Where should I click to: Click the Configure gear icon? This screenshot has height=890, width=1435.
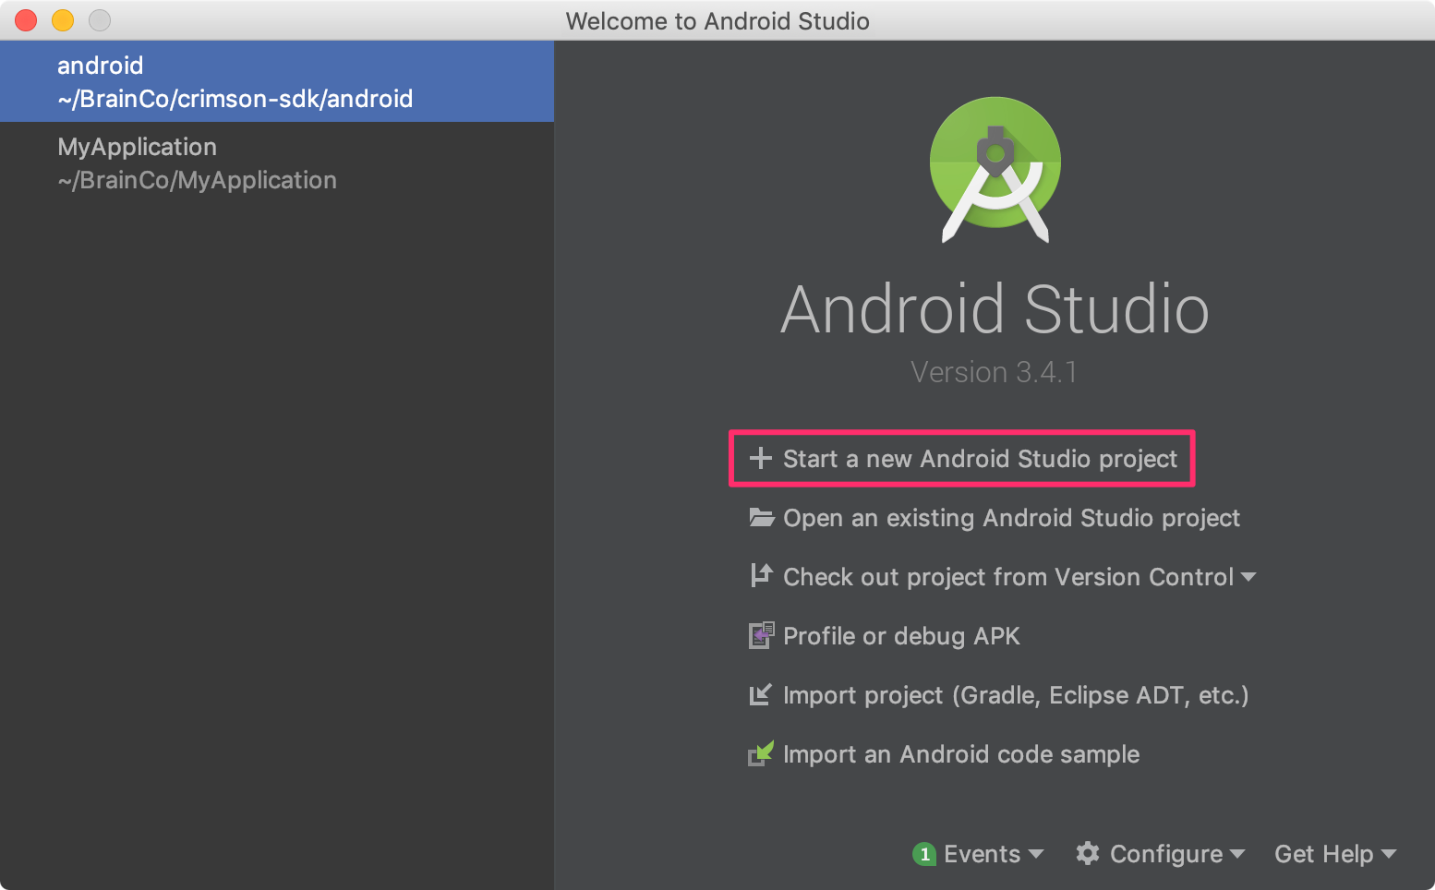[x=1088, y=854]
